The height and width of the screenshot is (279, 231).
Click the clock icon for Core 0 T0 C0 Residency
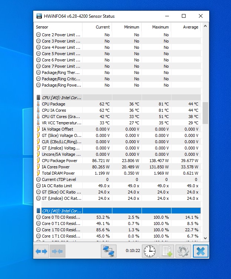click(x=38, y=217)
